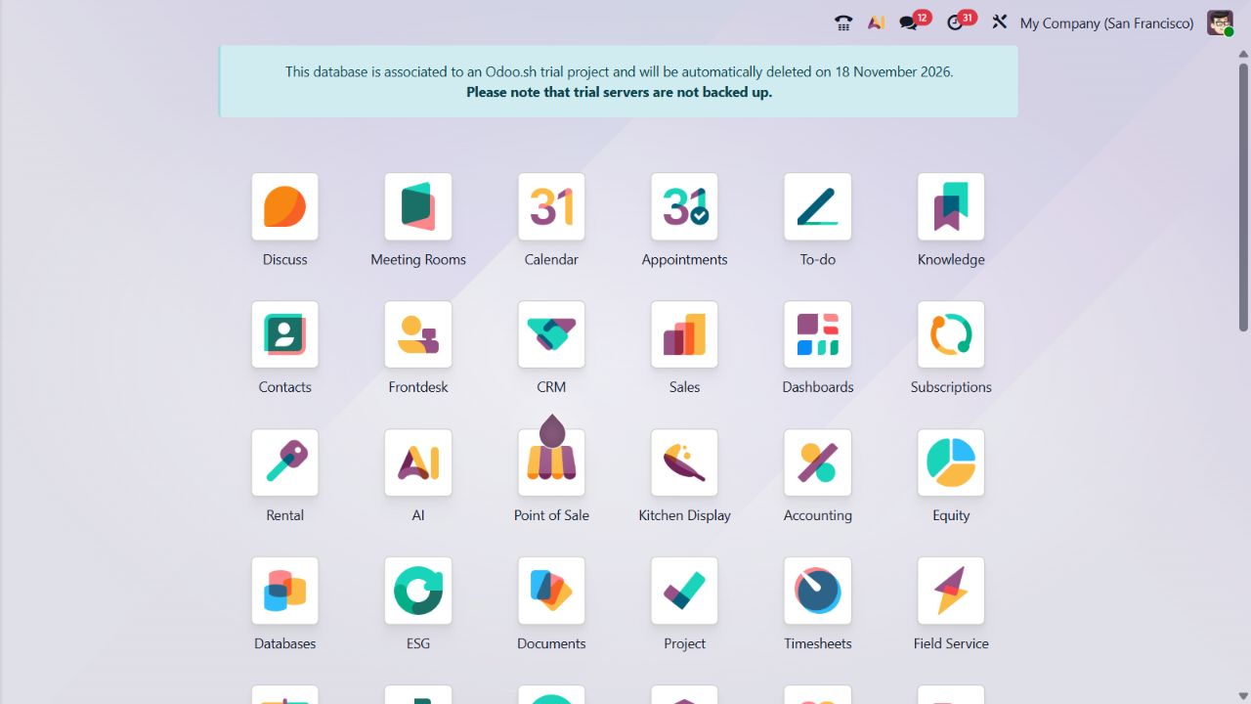This screenshot has height=704, width=1251.
Task: Open the Equity app
Action: [x=951, y=462]
